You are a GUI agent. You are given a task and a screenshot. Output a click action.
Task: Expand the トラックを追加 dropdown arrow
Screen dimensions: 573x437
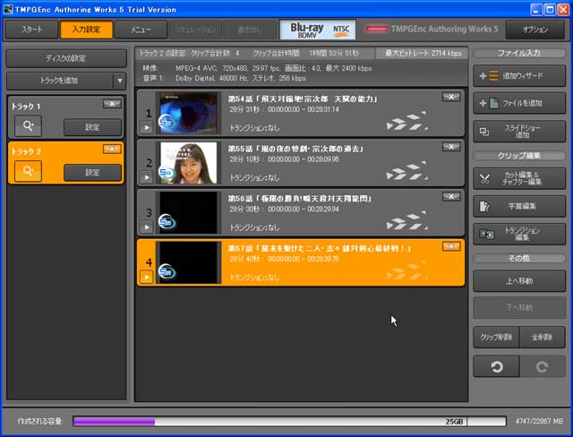[x=119, y=81]
